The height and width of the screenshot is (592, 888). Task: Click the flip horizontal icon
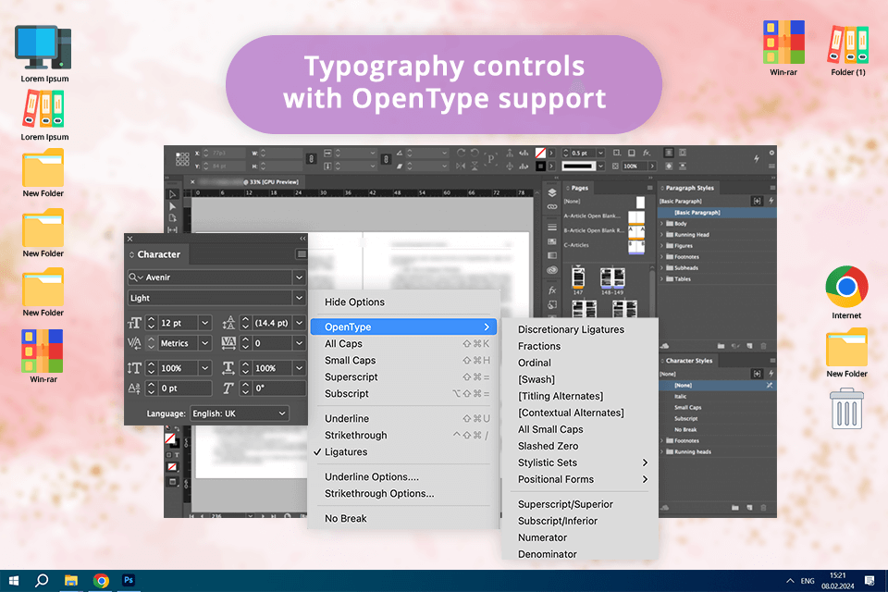pyautogui.click(x=461, y=166)
